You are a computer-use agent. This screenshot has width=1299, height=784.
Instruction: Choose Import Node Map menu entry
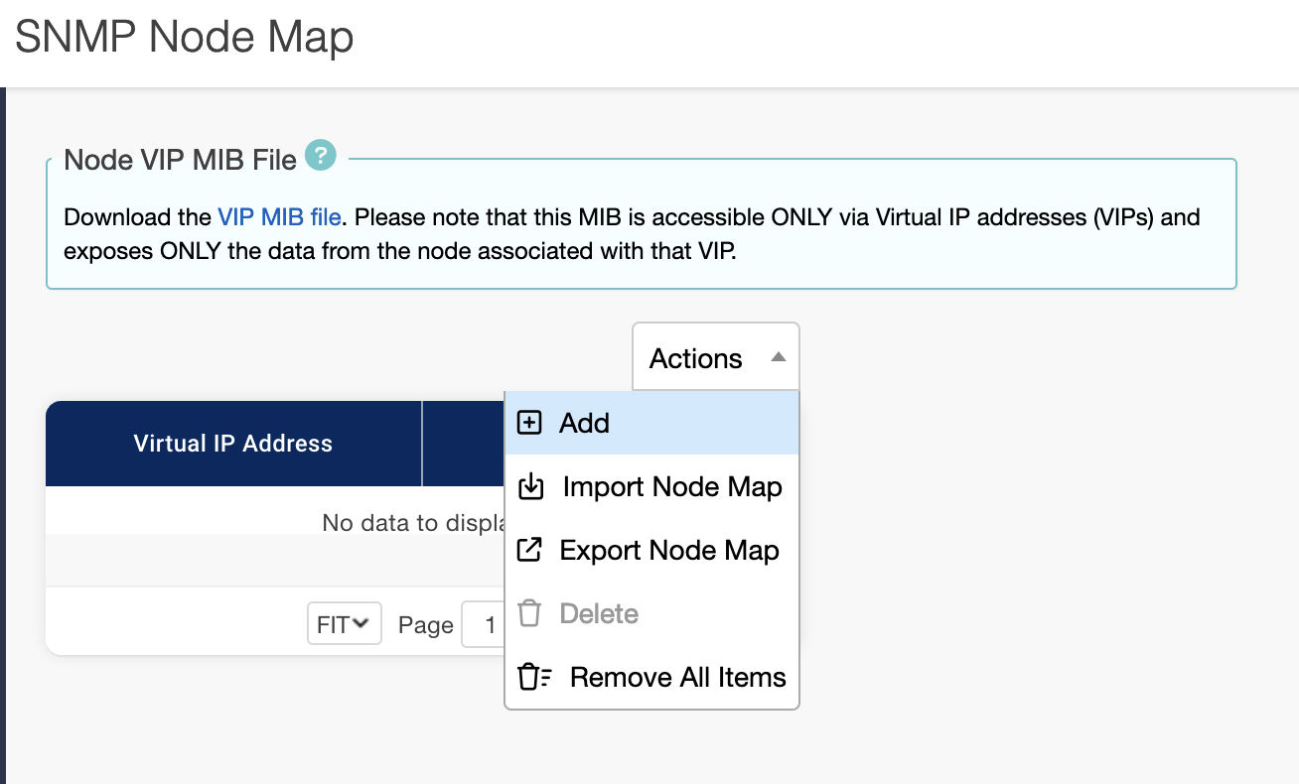(671, 487)
